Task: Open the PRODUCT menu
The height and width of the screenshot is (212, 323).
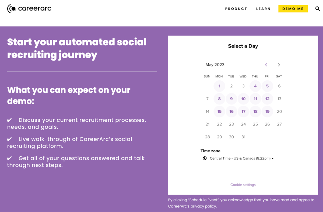Action: 236,9
